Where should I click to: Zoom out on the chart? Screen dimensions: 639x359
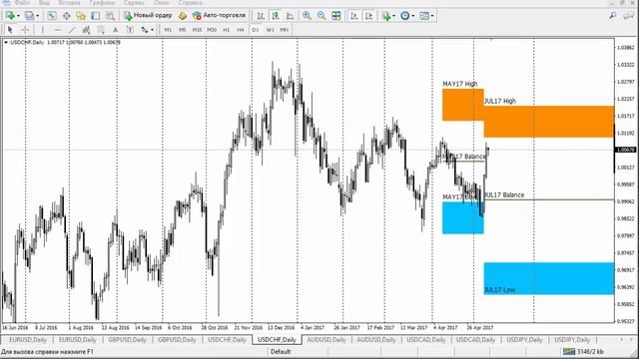[321, 16]
